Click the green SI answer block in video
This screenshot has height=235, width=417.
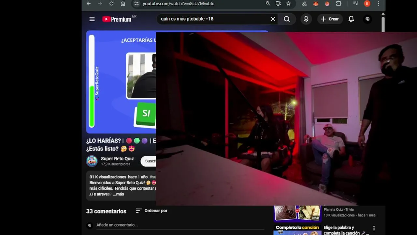[x=145, y=115]
